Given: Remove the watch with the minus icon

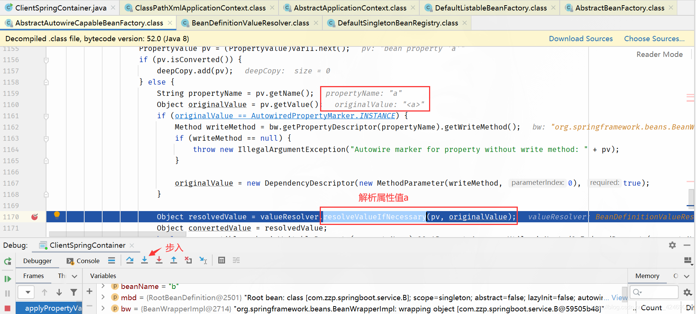Looking at the screenshot, I should [x=89, y=306].
